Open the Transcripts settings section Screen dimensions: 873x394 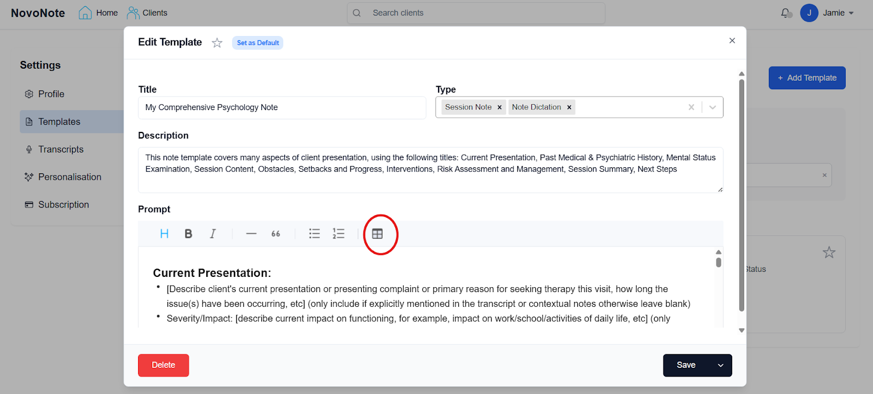[61, 149]
